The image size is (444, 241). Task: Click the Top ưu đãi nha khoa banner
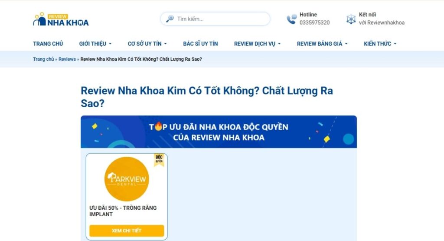pos(219,132)
